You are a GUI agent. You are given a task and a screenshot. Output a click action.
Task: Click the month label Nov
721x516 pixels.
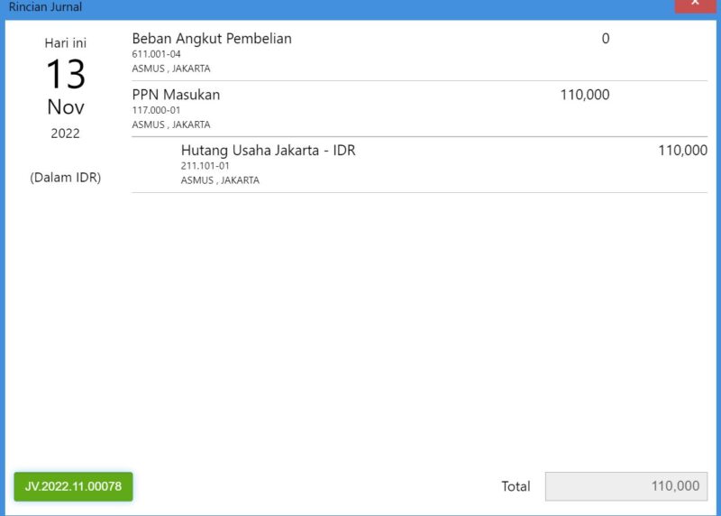click(65, 107)
